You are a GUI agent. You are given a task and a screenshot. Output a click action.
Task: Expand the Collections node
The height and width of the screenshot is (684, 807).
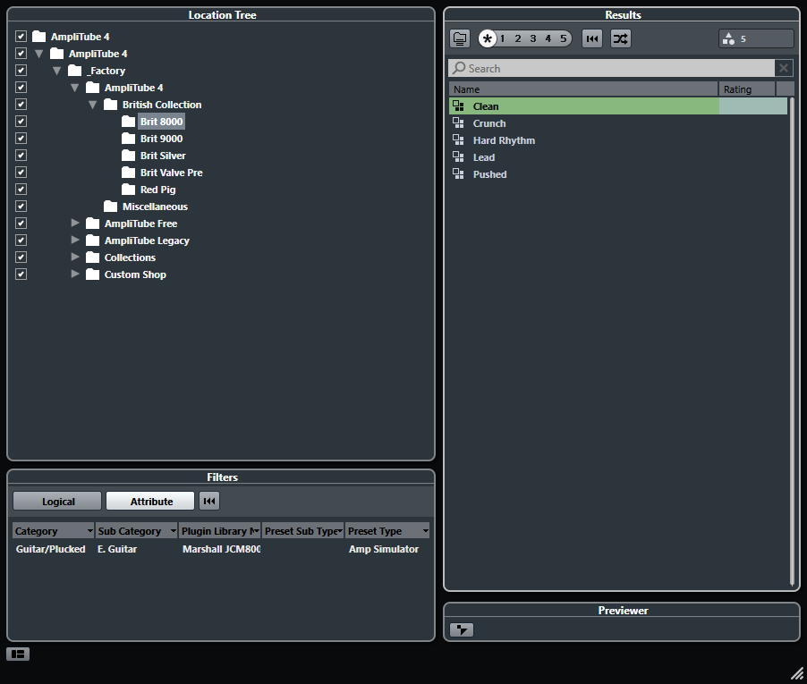coord(75,258)
